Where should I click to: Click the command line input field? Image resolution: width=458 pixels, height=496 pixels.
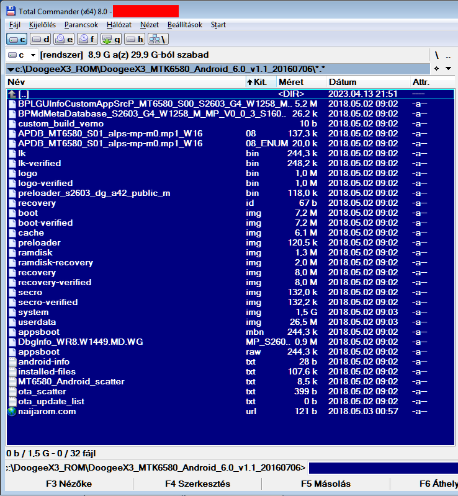coord(384,468)
